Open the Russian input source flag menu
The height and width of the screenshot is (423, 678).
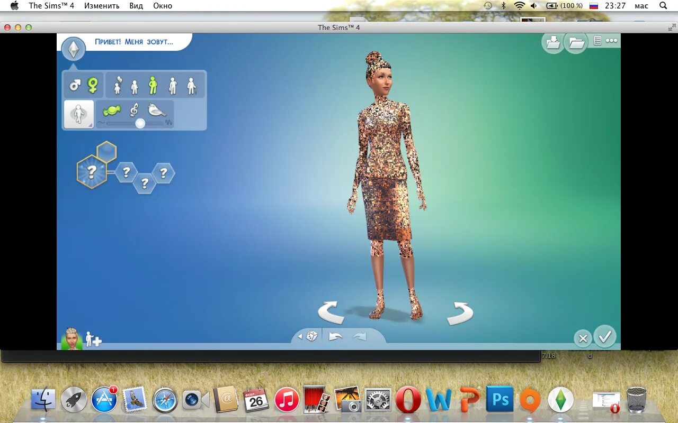594,6
